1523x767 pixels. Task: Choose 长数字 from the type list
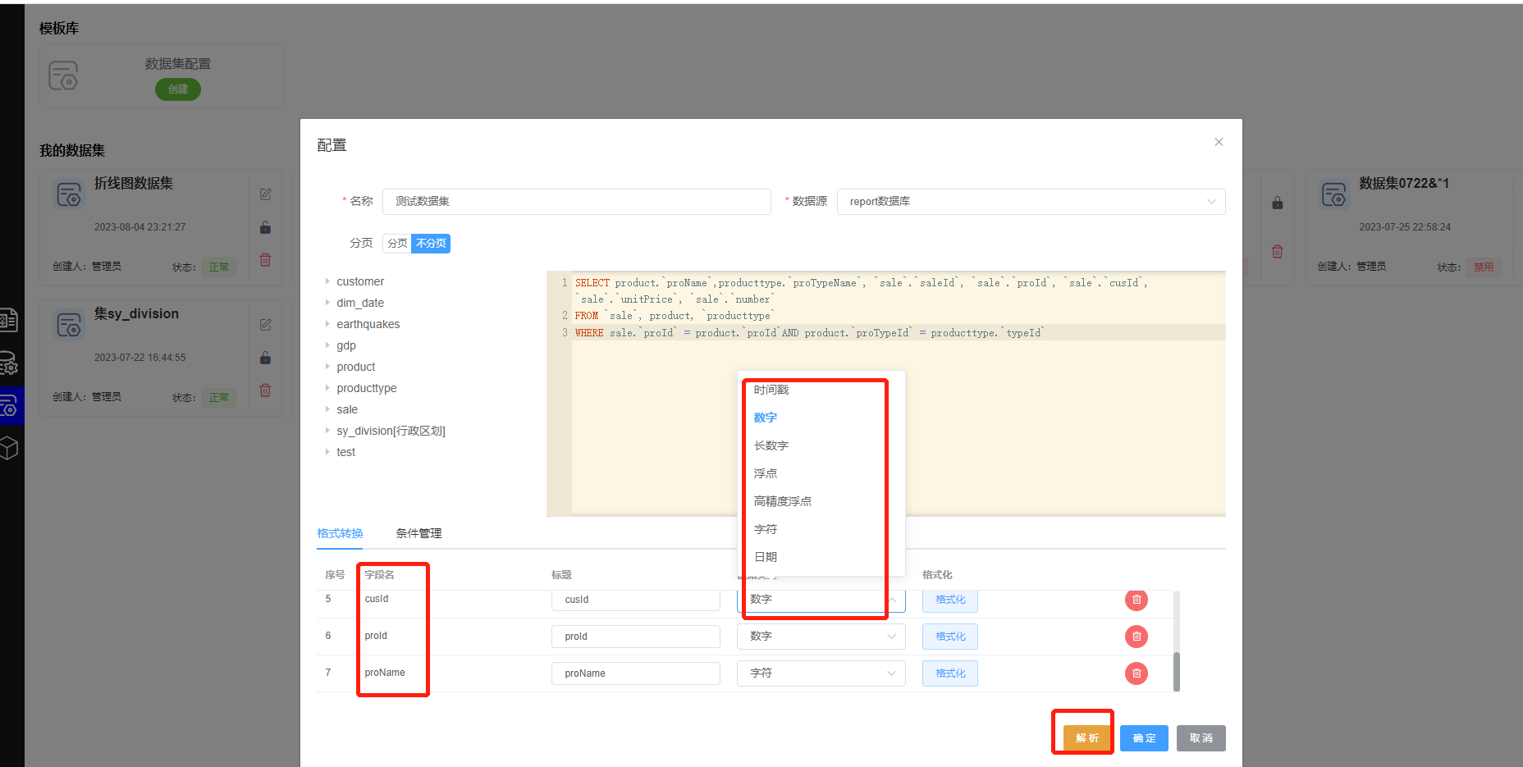tap(821, 445)
